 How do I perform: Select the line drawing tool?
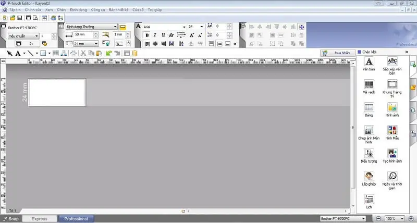pyautogui.click(x=31, y=54)
